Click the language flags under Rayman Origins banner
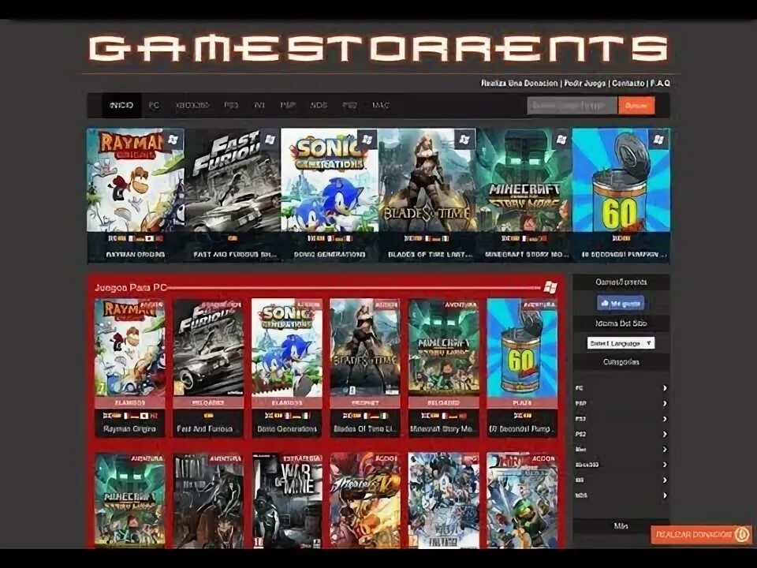 [135, 238]
